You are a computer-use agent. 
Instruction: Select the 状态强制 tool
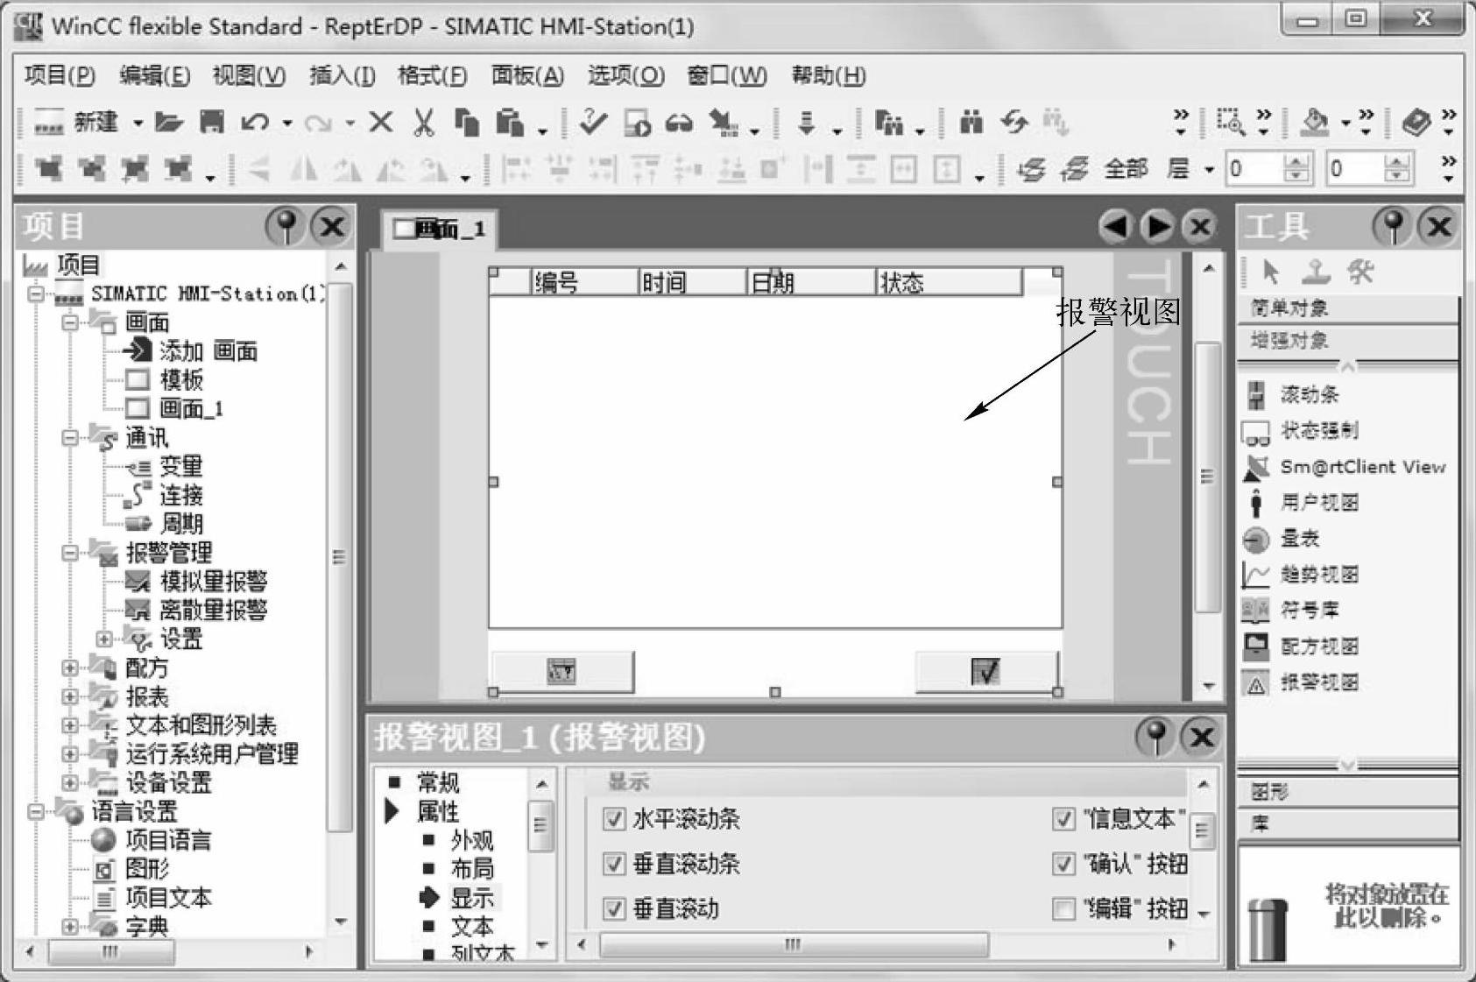pyautogui.click(x=1302, y=430)
